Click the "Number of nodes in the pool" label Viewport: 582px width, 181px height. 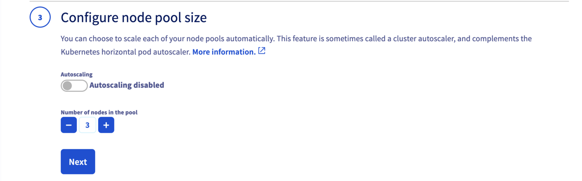pyautogui.click(x=99, y=112)
